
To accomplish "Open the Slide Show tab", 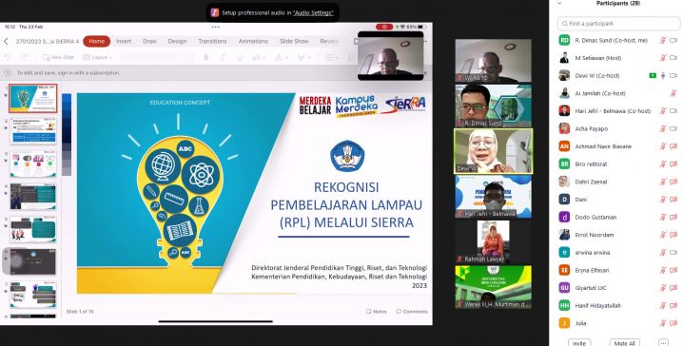I will tap(294, 41).
